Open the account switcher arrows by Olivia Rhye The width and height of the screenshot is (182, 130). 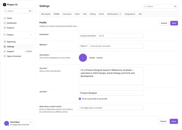[30, 122]
